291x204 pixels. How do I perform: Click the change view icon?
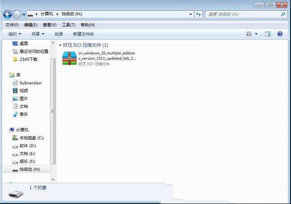[x=249, y=34]
